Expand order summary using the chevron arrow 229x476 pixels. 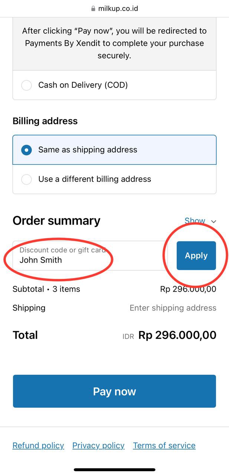tap(213, 221)
